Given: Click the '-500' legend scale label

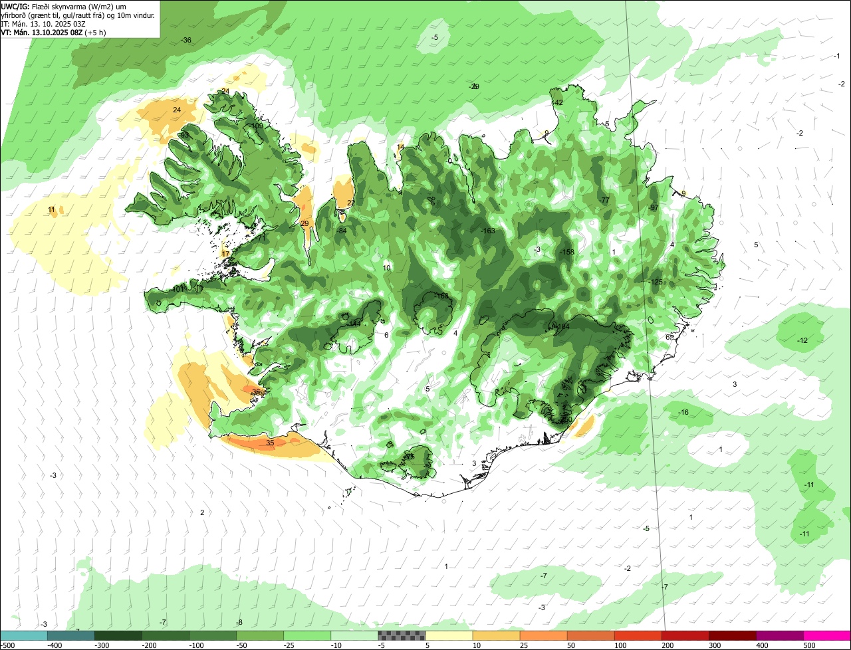Looking at the screenshot, I should (7, 645).
